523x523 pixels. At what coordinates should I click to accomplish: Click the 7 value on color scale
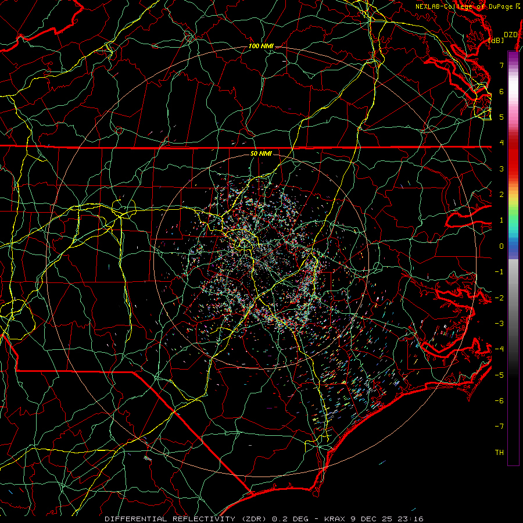pyautogui.click(x=501, y=65)
